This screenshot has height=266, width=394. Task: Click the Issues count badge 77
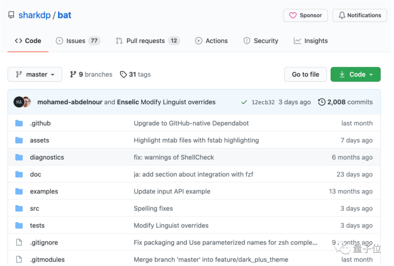click(94, 41)
